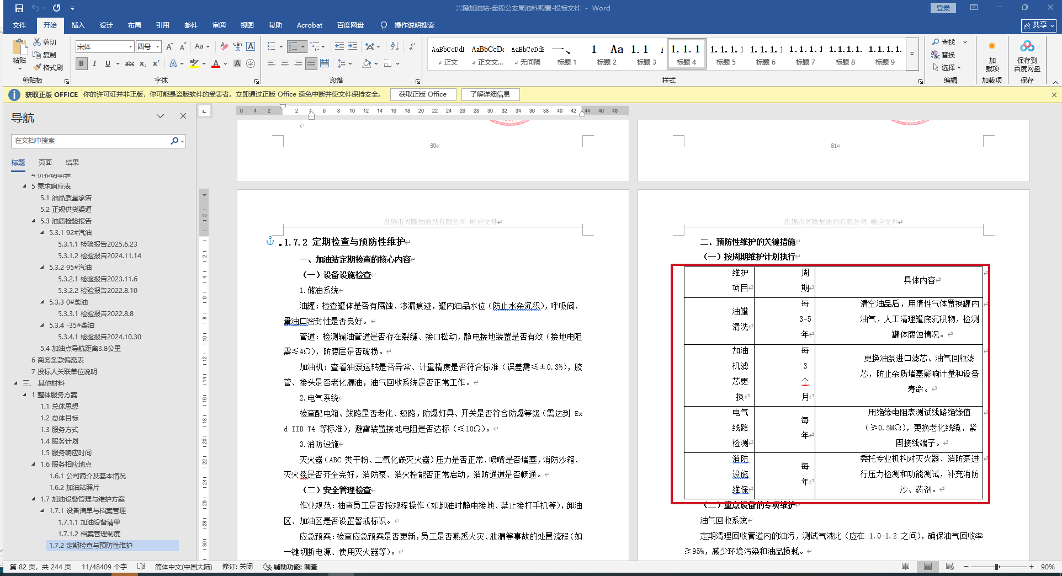
Task: Switch to the 页面 tab in the navigation pane
Action: pos(45,162)
